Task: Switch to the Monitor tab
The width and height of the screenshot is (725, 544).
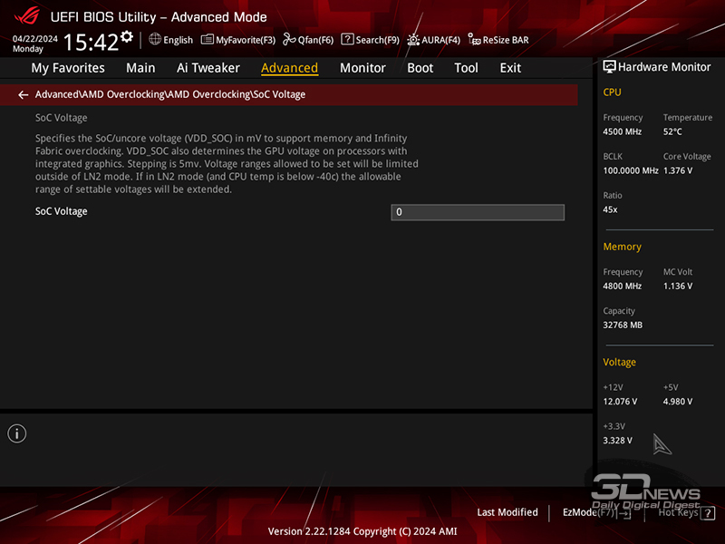Action: point(362,68)
